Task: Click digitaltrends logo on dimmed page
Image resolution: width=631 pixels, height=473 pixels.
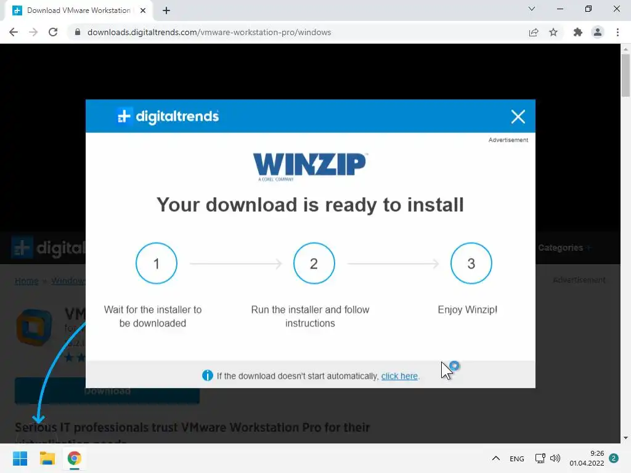Action: [48, 248]
